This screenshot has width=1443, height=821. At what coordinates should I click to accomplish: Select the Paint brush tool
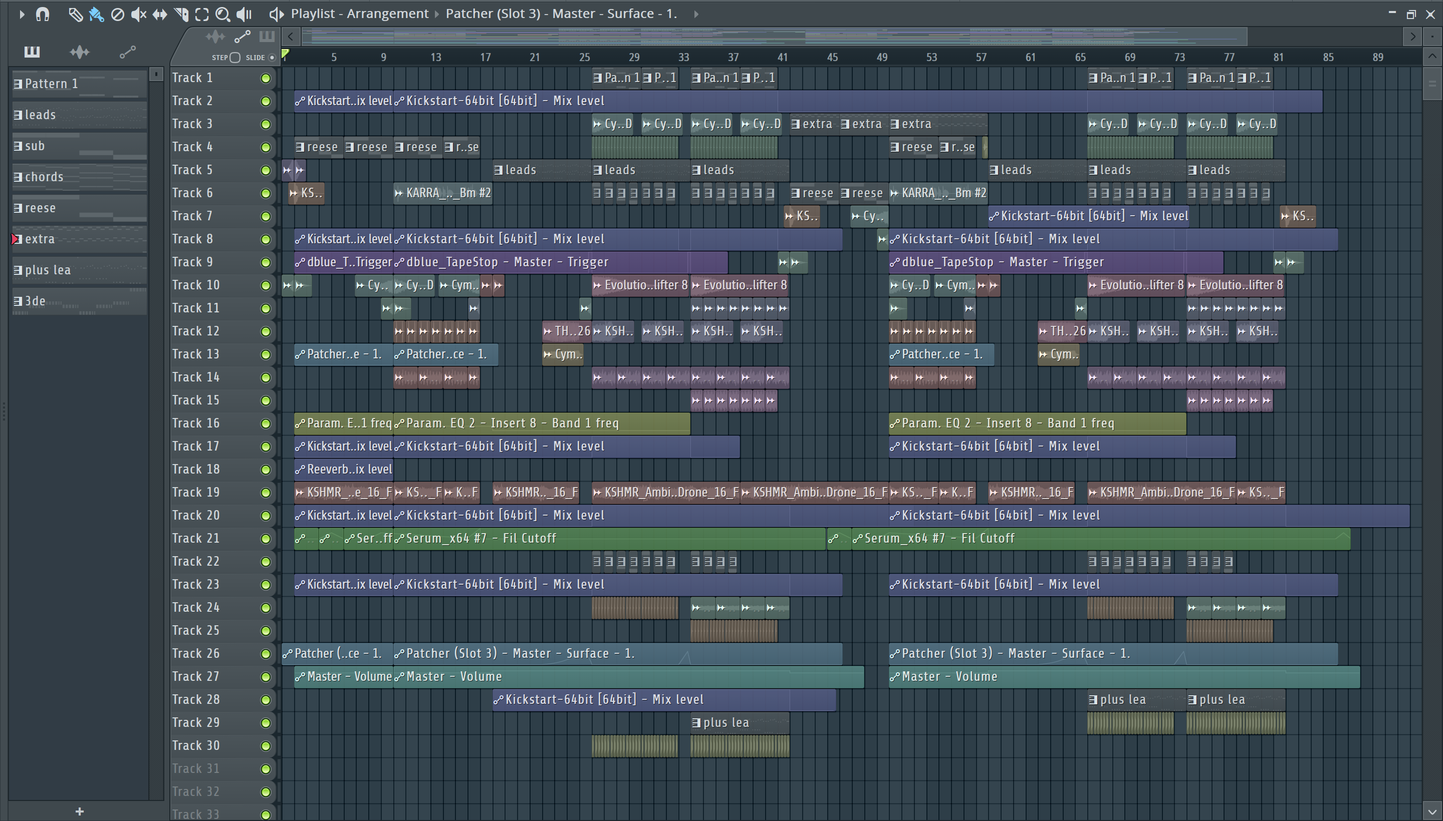click(96, 14)
